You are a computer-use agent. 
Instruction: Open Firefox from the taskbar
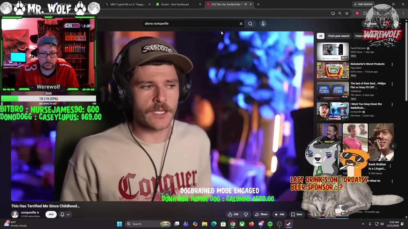[x=251, y=224]
